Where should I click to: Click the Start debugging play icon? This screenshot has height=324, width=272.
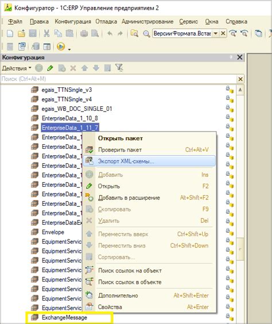pyautogui.click(x=61, y=47)
